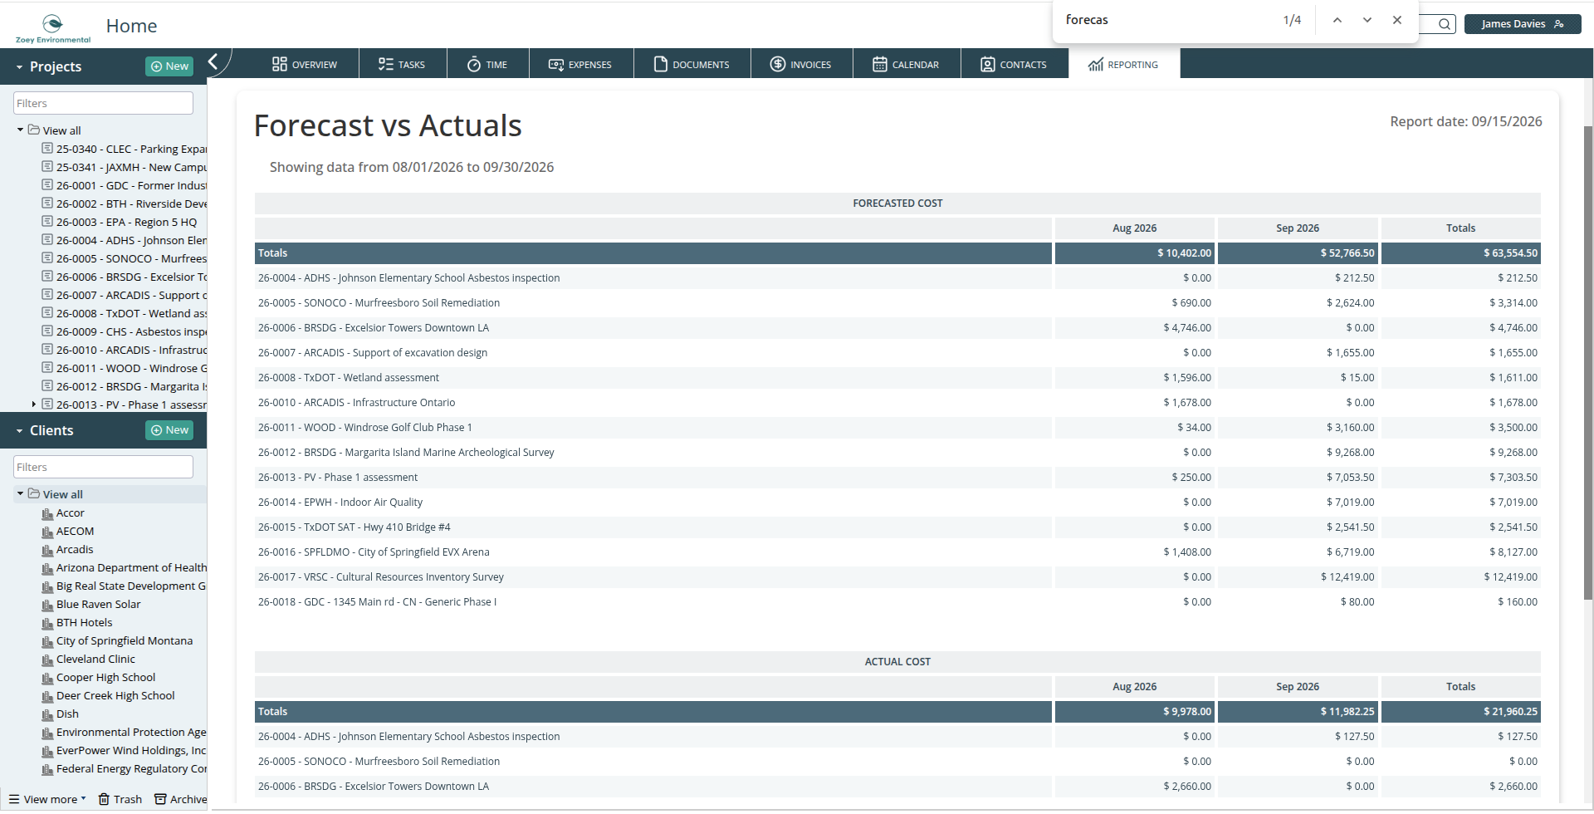Go to next find result
1594x814 pixels.
click(1367, 20)
